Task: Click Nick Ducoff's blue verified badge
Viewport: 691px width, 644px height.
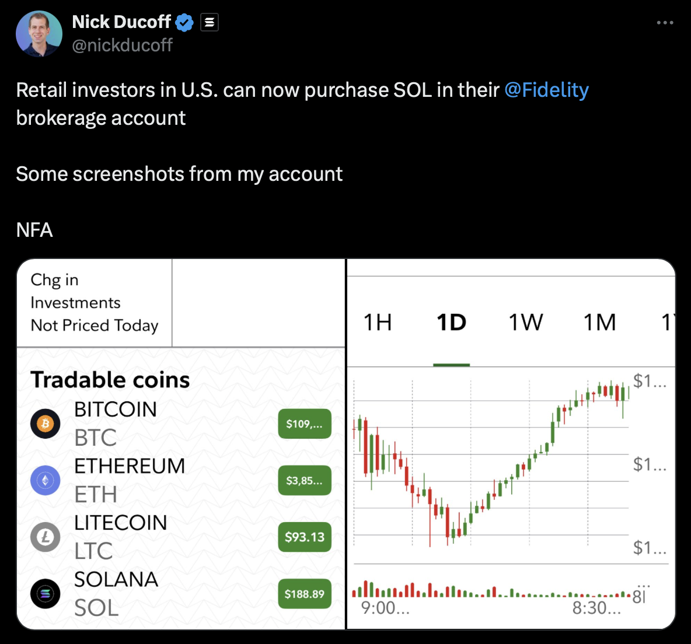Action: [184, 22]
